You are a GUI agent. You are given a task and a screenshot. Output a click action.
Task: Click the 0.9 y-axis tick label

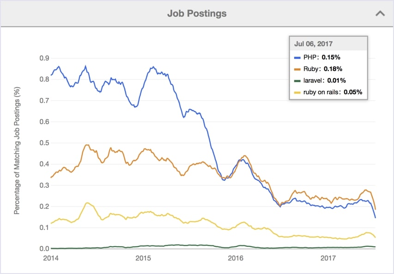tap(43, 58)
